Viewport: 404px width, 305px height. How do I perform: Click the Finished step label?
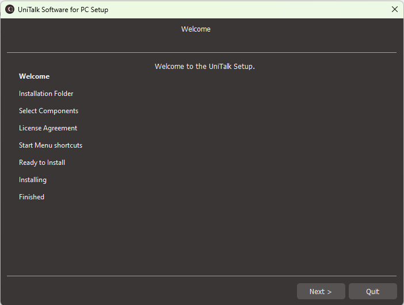(x=32, y=197)
